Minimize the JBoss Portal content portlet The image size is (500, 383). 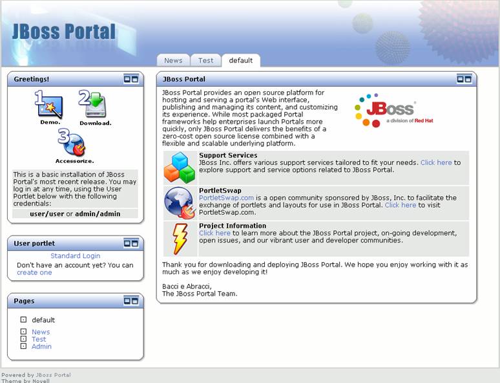[460, 78]
